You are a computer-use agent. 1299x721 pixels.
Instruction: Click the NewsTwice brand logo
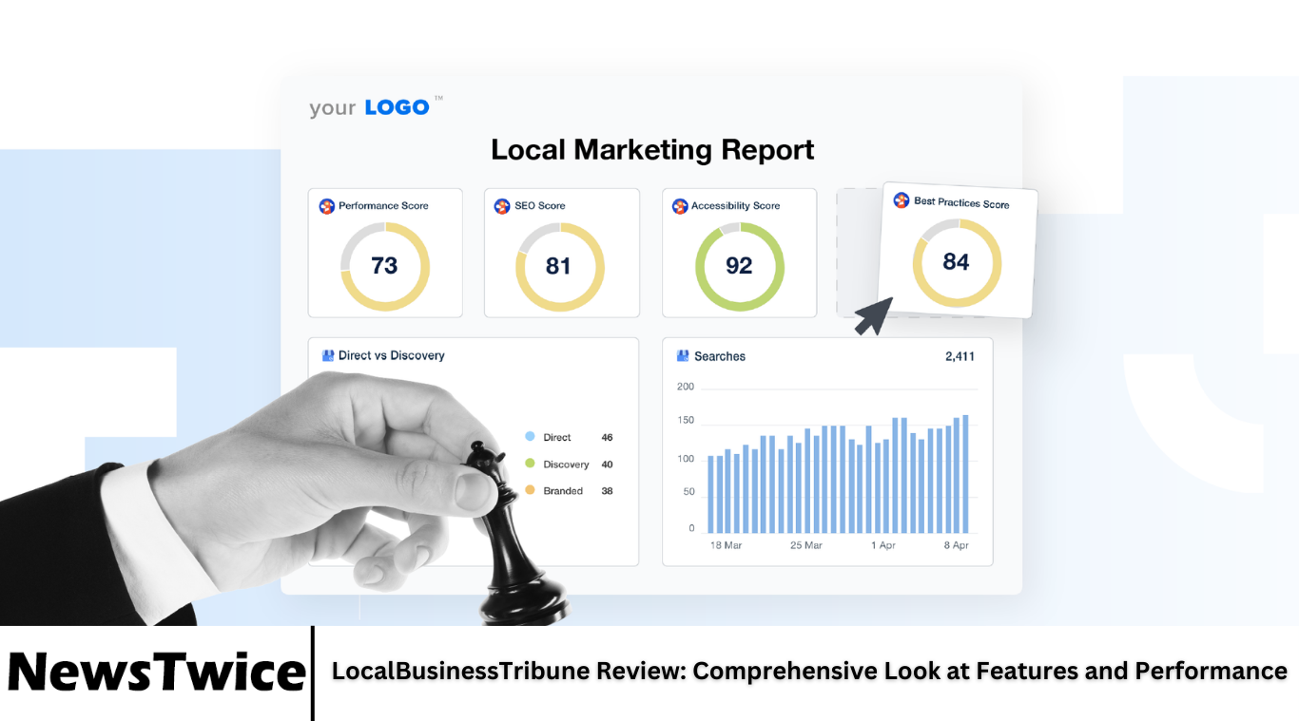click(x=156, y=672)
